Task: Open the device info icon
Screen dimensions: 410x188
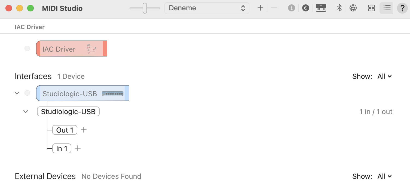Action: coord(291,8)
